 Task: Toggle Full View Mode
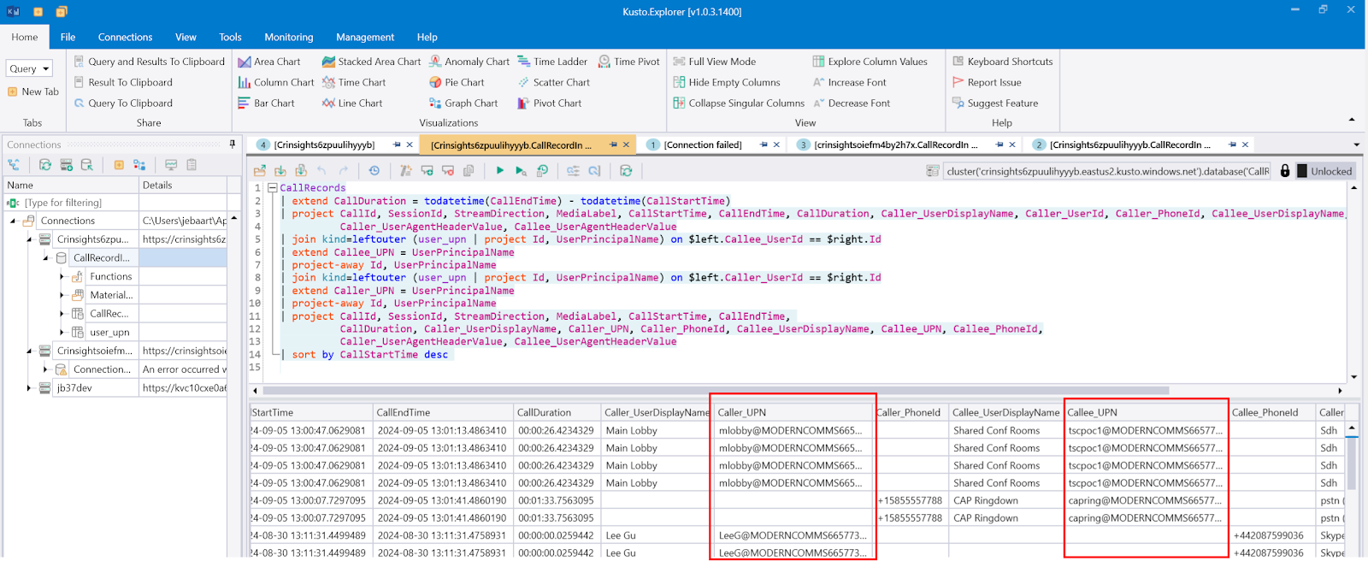click(715, 62)
